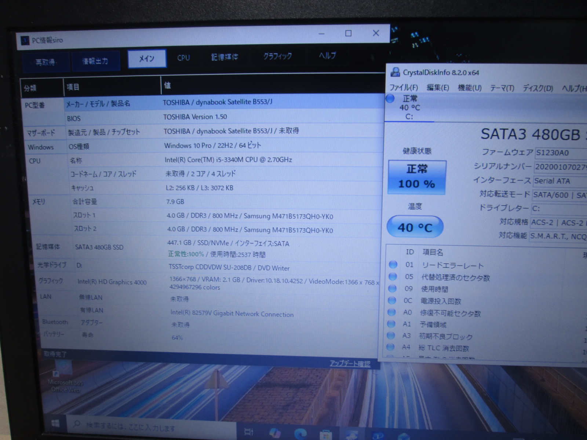Open the Windows Start menu
The height and width of the screenshot is (440, 587).
55,424
